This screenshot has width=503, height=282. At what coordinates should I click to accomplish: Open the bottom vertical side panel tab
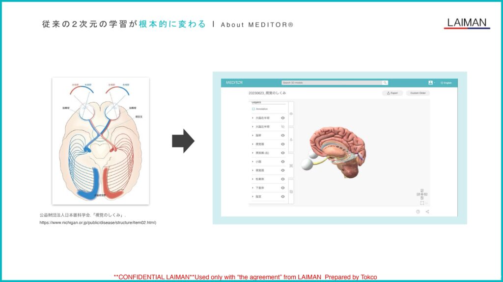[x=291, y=191]
